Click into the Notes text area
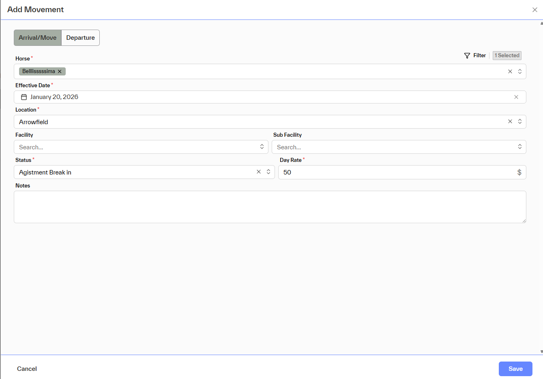Image resolution: width=543 pixels, height=379 pixels. tap(270, 207)
